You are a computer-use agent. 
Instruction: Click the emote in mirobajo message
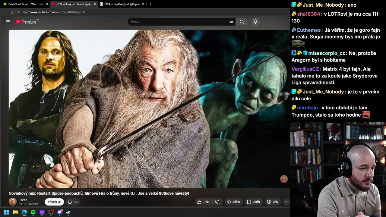pyautogui.click(x=366, y=115)
